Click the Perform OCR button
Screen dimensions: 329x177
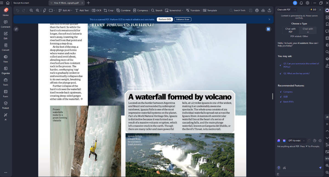click(165, 19)
